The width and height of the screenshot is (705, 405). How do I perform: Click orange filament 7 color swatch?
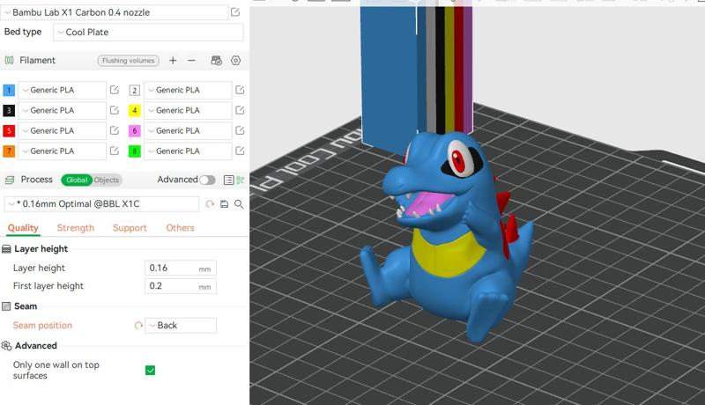(x=9, y=151)
